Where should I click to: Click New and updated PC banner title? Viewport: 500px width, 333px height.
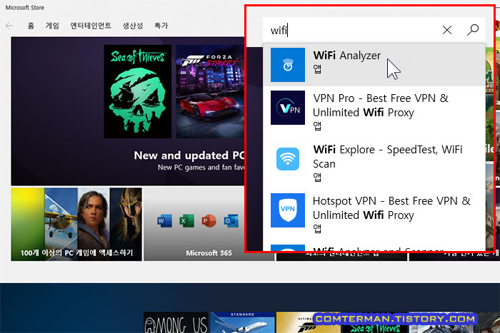click(x=189, y=155)
